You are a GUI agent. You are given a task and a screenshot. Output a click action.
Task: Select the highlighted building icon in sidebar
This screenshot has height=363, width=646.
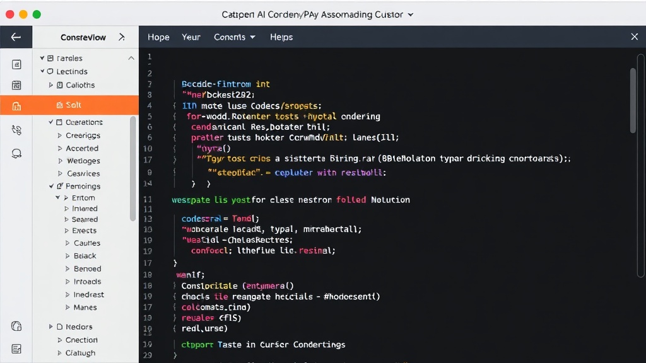tap(16, 106)
